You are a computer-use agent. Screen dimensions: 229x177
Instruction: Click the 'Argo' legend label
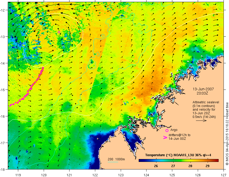tap(174, 130)
